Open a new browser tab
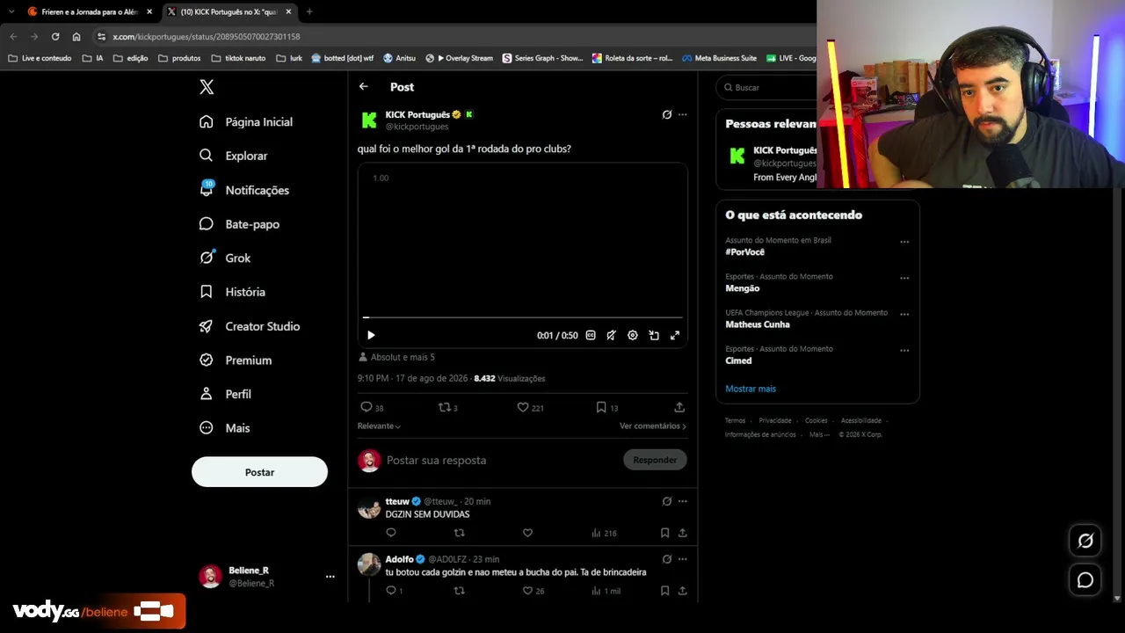The height and width of the screenshot is (633, 1125). [309, 11]
